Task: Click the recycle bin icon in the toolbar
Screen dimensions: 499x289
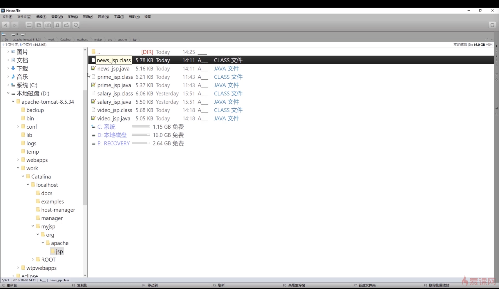Action: pos(493,25)
